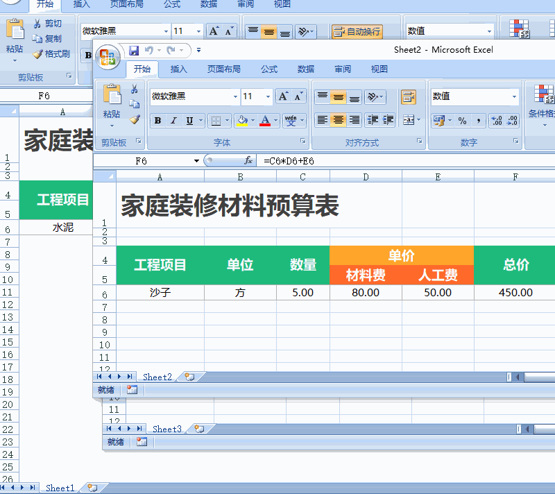The width and height of the screenshot is (555, 494).
Task: Insert function via fx button in Sheet2
Action: [x=248, y=161]
